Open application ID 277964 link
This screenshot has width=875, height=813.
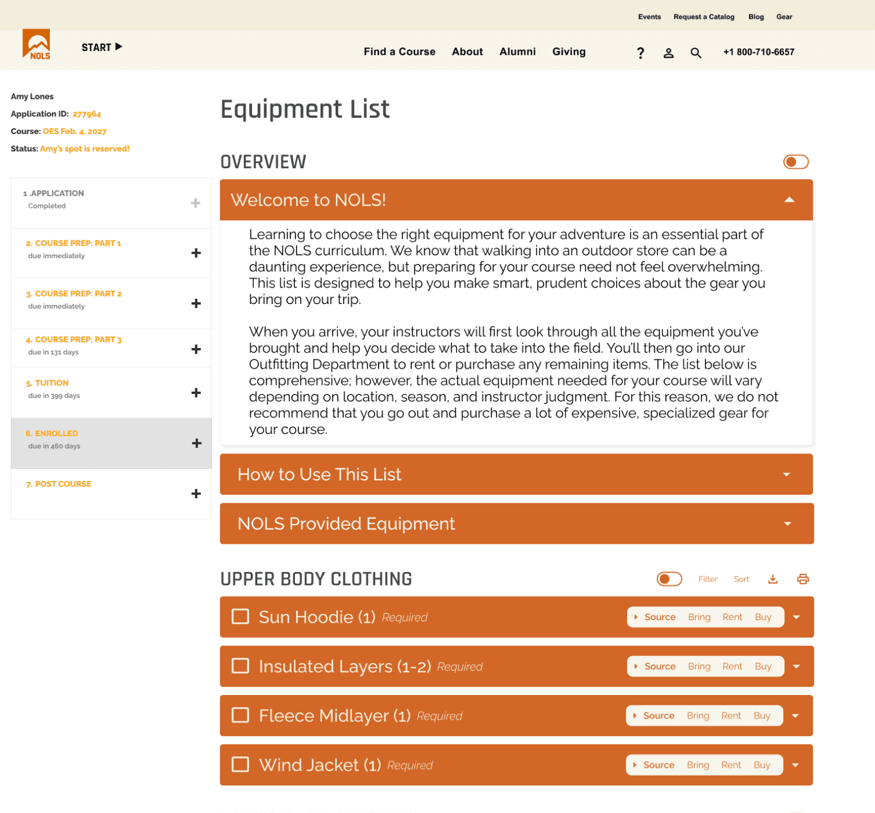(86, 114)
